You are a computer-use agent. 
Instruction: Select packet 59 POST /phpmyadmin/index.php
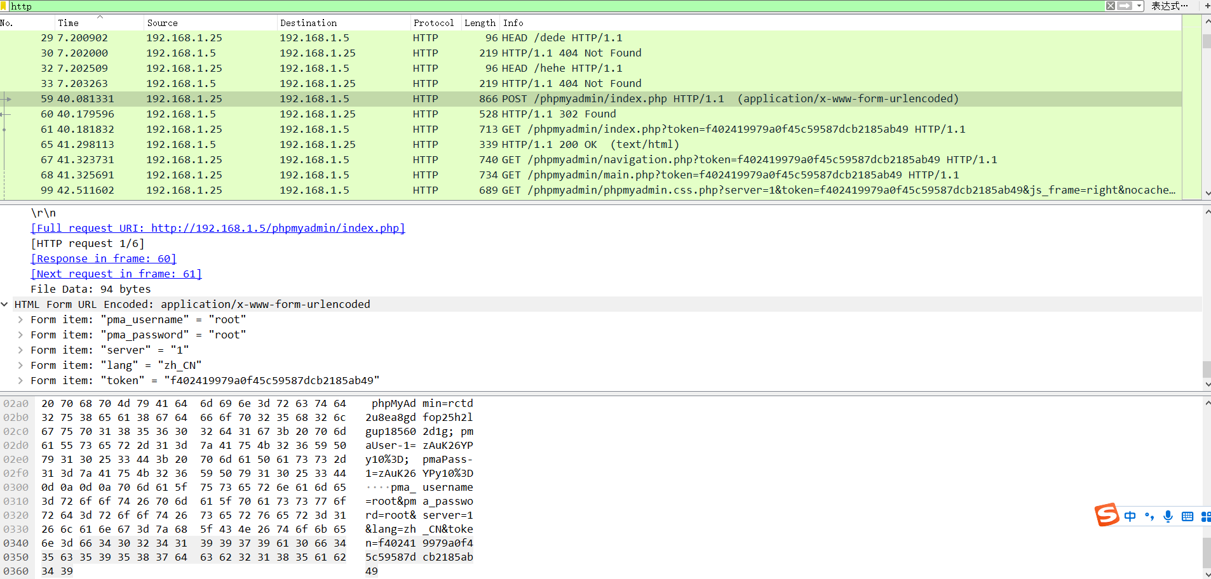point(591,99)
